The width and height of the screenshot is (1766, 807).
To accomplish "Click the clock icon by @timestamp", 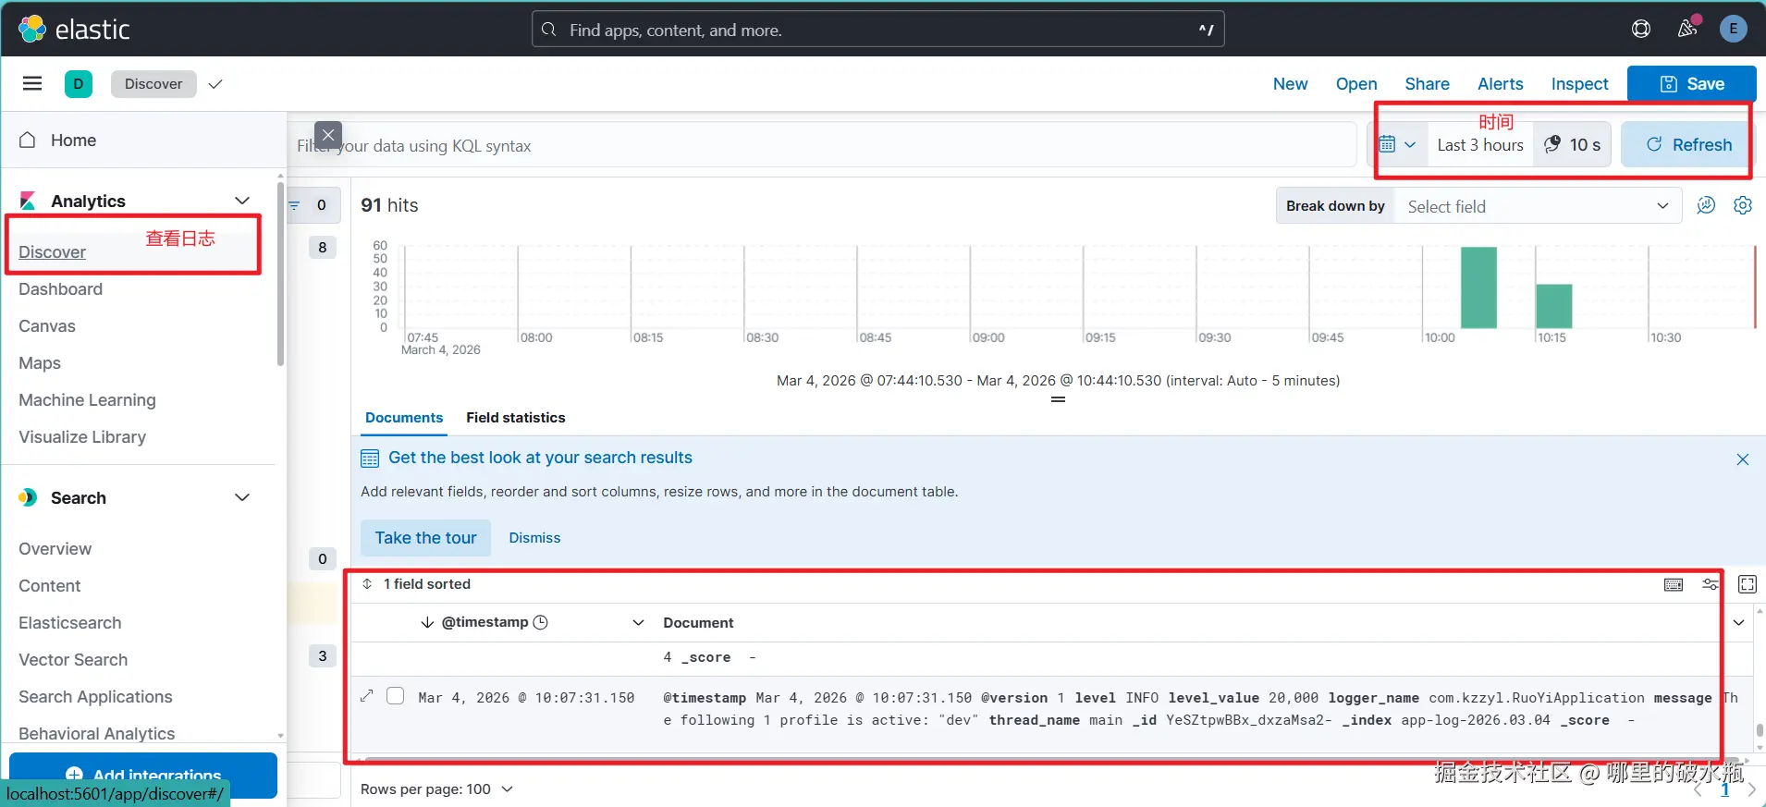I will [x=541, y=622].
